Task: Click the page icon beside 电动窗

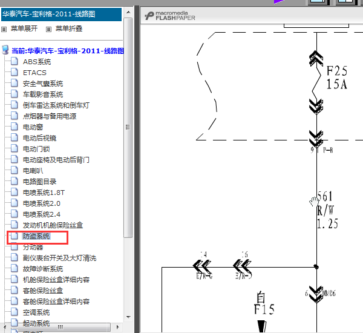Action: coord(15,127)
